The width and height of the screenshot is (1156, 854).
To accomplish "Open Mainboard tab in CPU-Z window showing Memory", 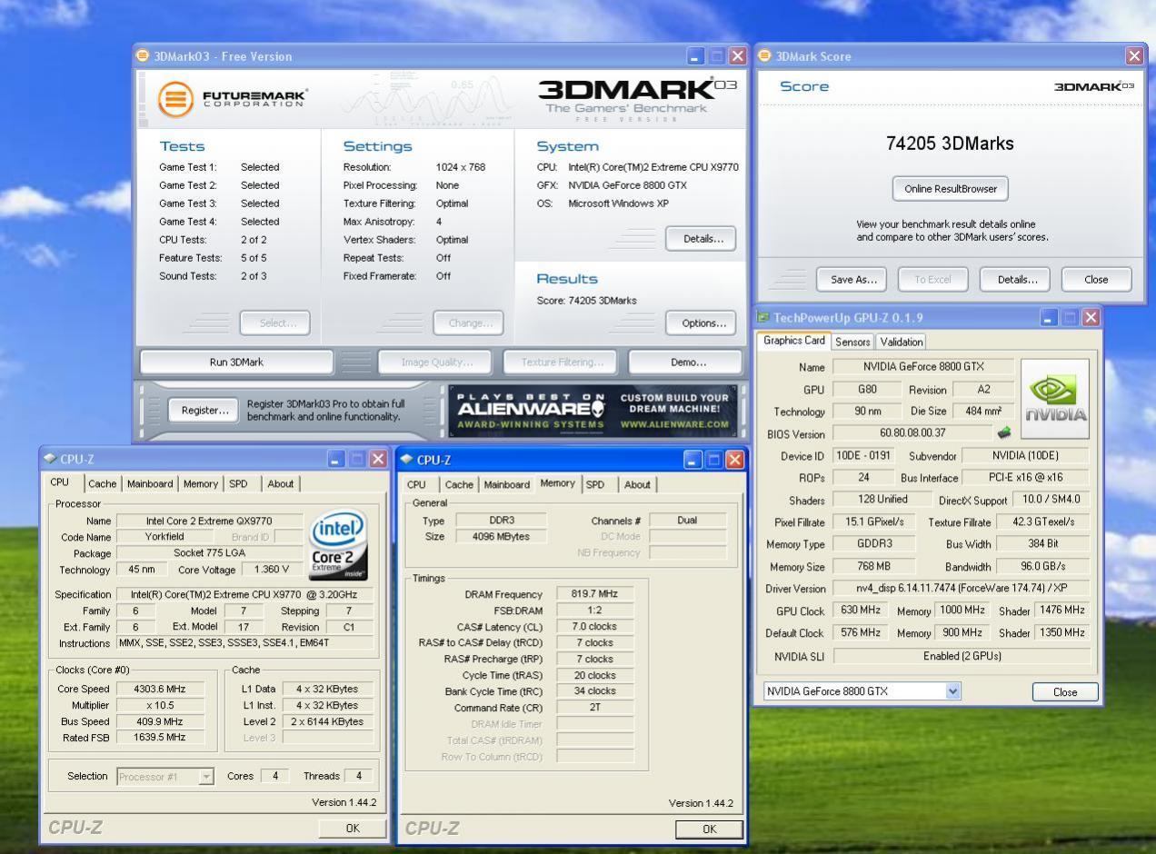I will pyautogui.click(x=506, y=484).
